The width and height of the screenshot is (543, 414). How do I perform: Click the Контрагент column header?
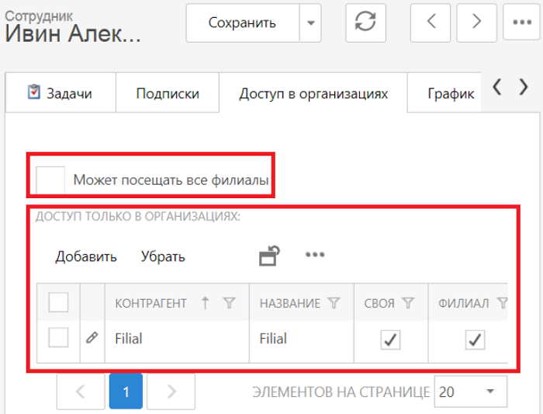point(150,304)
